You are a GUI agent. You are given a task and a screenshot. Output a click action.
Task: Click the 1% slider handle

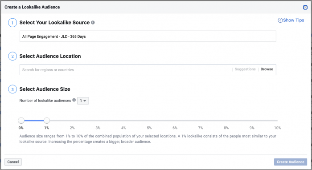click(x=47, y=121)
